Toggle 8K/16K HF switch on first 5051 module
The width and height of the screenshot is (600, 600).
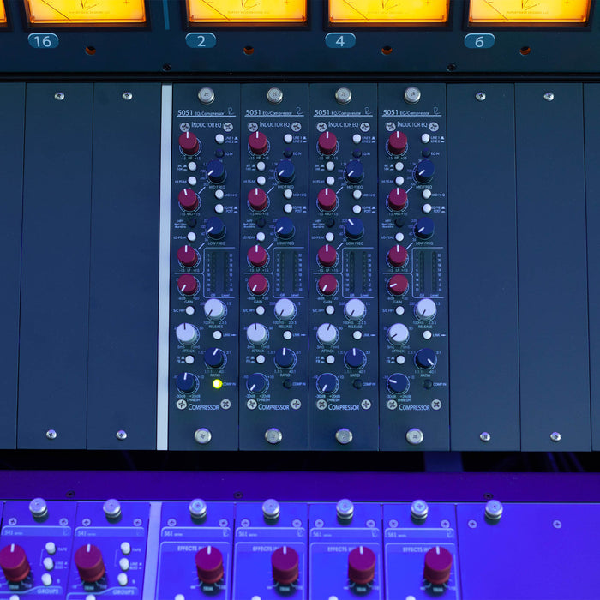[x=192, y=166]
